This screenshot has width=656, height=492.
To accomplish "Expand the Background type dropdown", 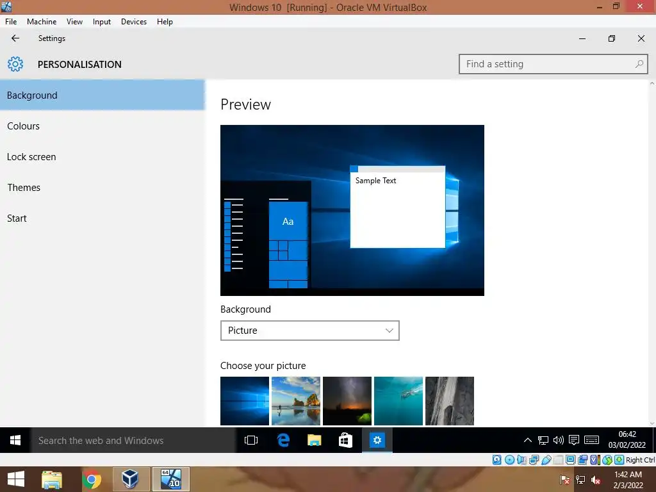I will click(309, 331).
